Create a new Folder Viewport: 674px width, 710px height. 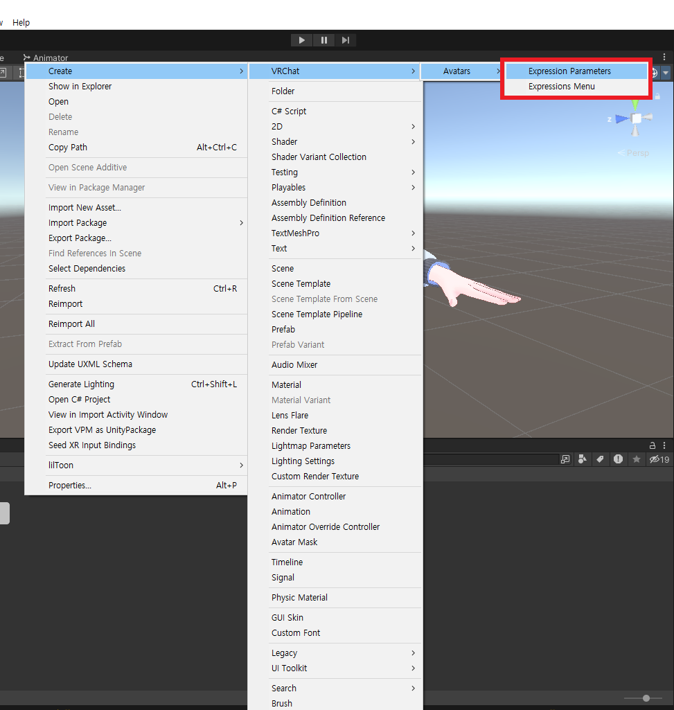point(336,91)
